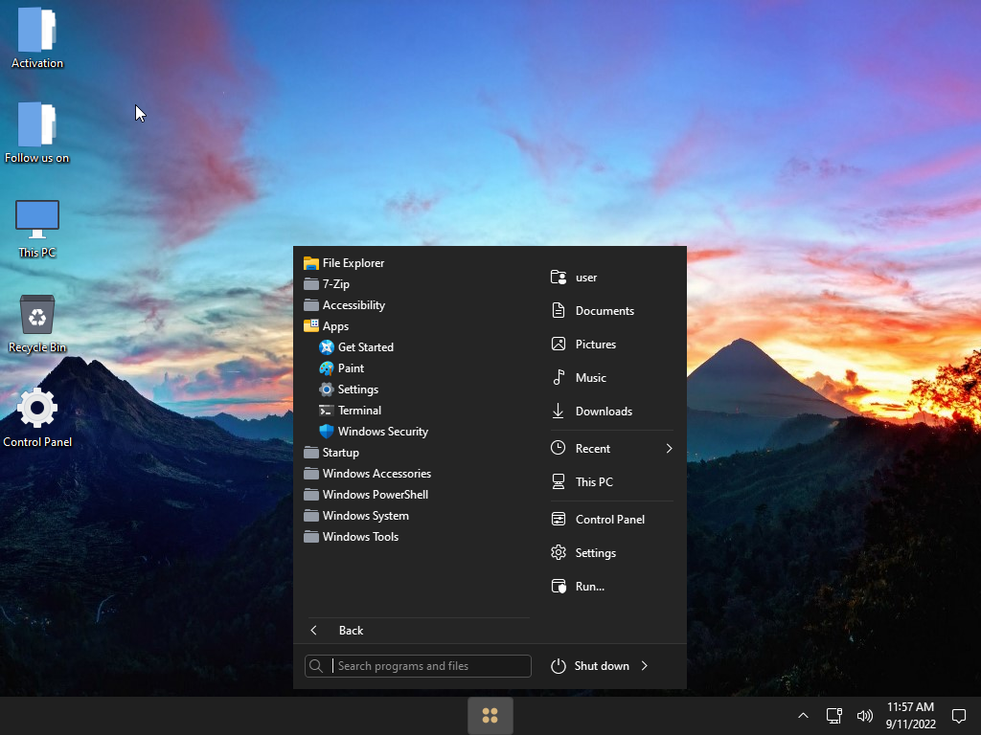Click the Search programs and files box
Viewport: 981px width, 735px height.
(x=418, y=666)
